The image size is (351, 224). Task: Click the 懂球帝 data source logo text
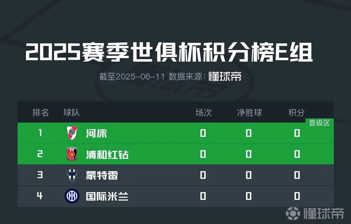[225, 77]
